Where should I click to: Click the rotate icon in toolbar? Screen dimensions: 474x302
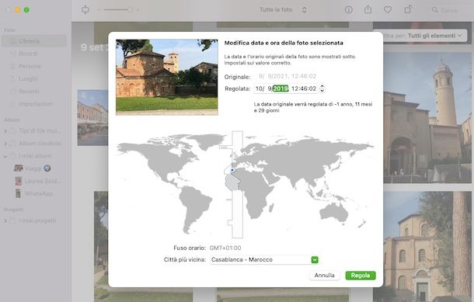pos(408,9)
